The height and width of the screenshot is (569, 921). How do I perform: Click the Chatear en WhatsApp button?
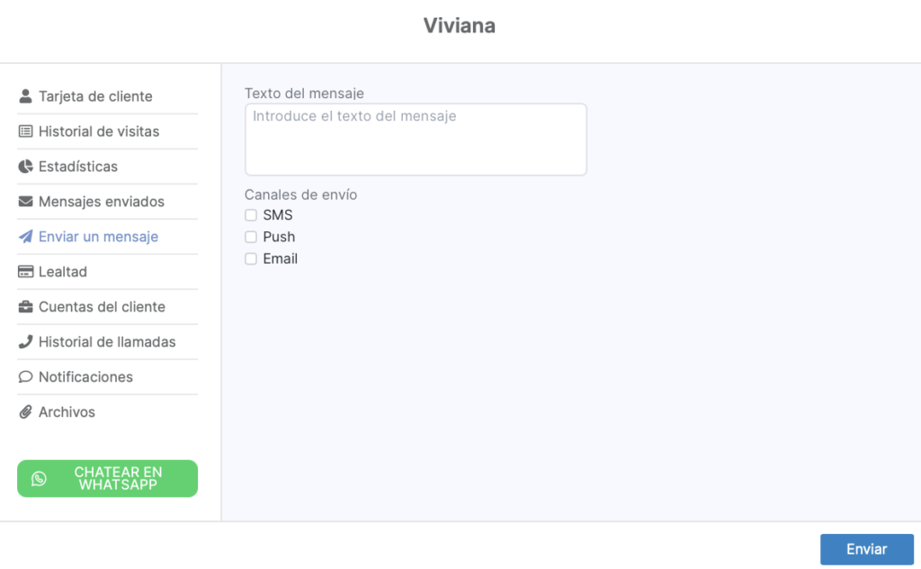pyautogui.click(x=107, y=478)
